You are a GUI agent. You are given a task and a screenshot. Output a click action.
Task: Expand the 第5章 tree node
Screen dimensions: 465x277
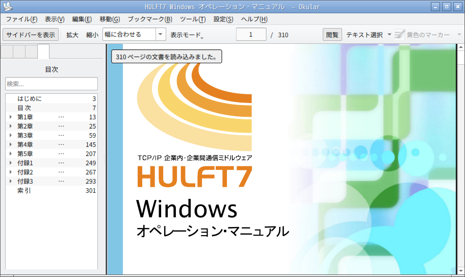pos(11,154)
